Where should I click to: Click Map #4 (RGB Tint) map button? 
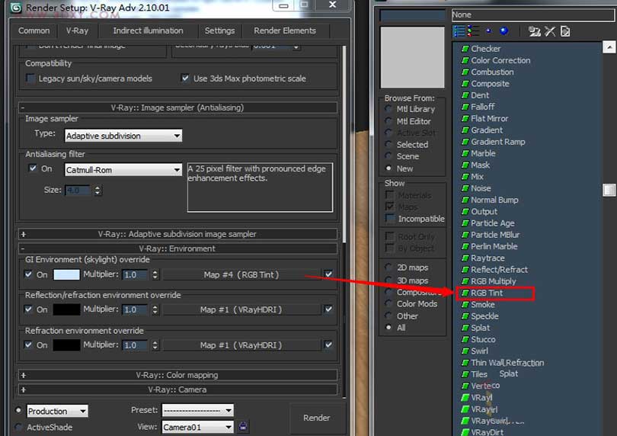(x=240, y=274)
